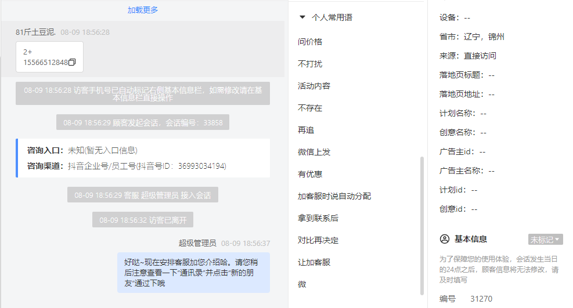Click the 超级管理员 08-09 18:56:37 message header

click(224, 243)
